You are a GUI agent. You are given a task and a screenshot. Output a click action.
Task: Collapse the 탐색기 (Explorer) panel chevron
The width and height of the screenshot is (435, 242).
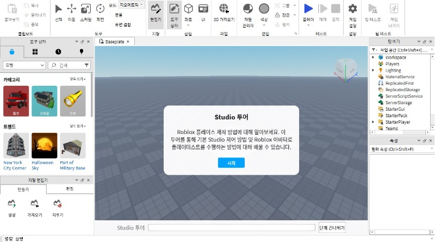point(419,42)
